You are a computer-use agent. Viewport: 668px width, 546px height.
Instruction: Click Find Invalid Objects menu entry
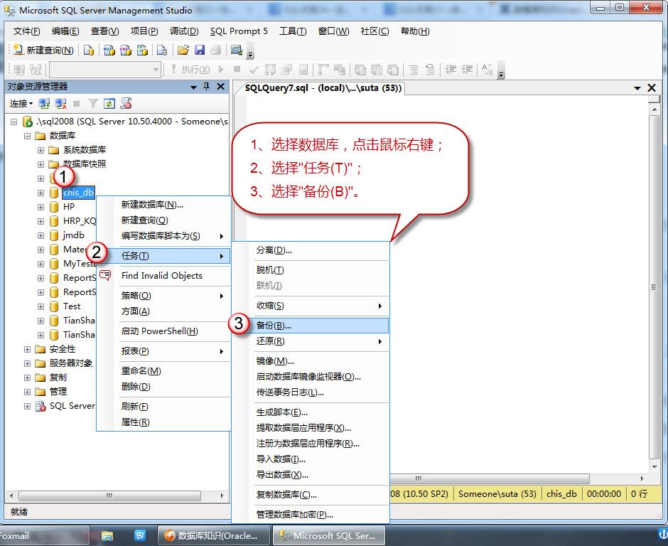coord(163,276)
